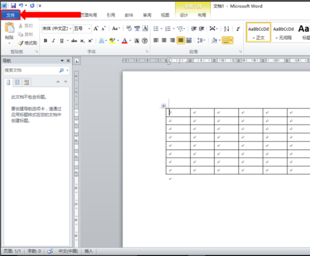Click the bullet list icon
Screen dimensions: 310x256
click(156, 29)
